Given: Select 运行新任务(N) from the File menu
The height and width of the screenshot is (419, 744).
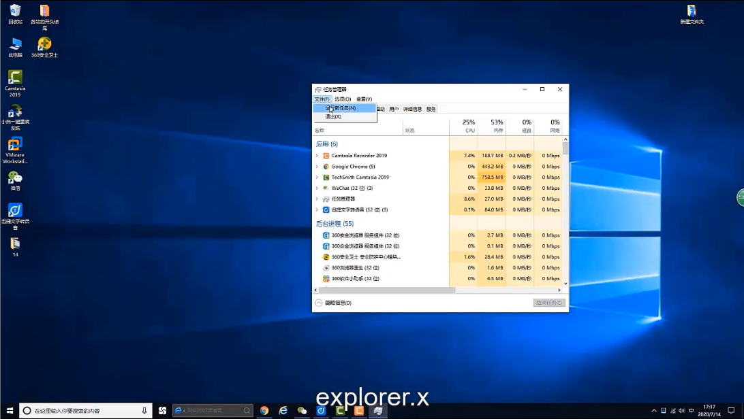Looking at the screenshot, I should click(343, 108).
